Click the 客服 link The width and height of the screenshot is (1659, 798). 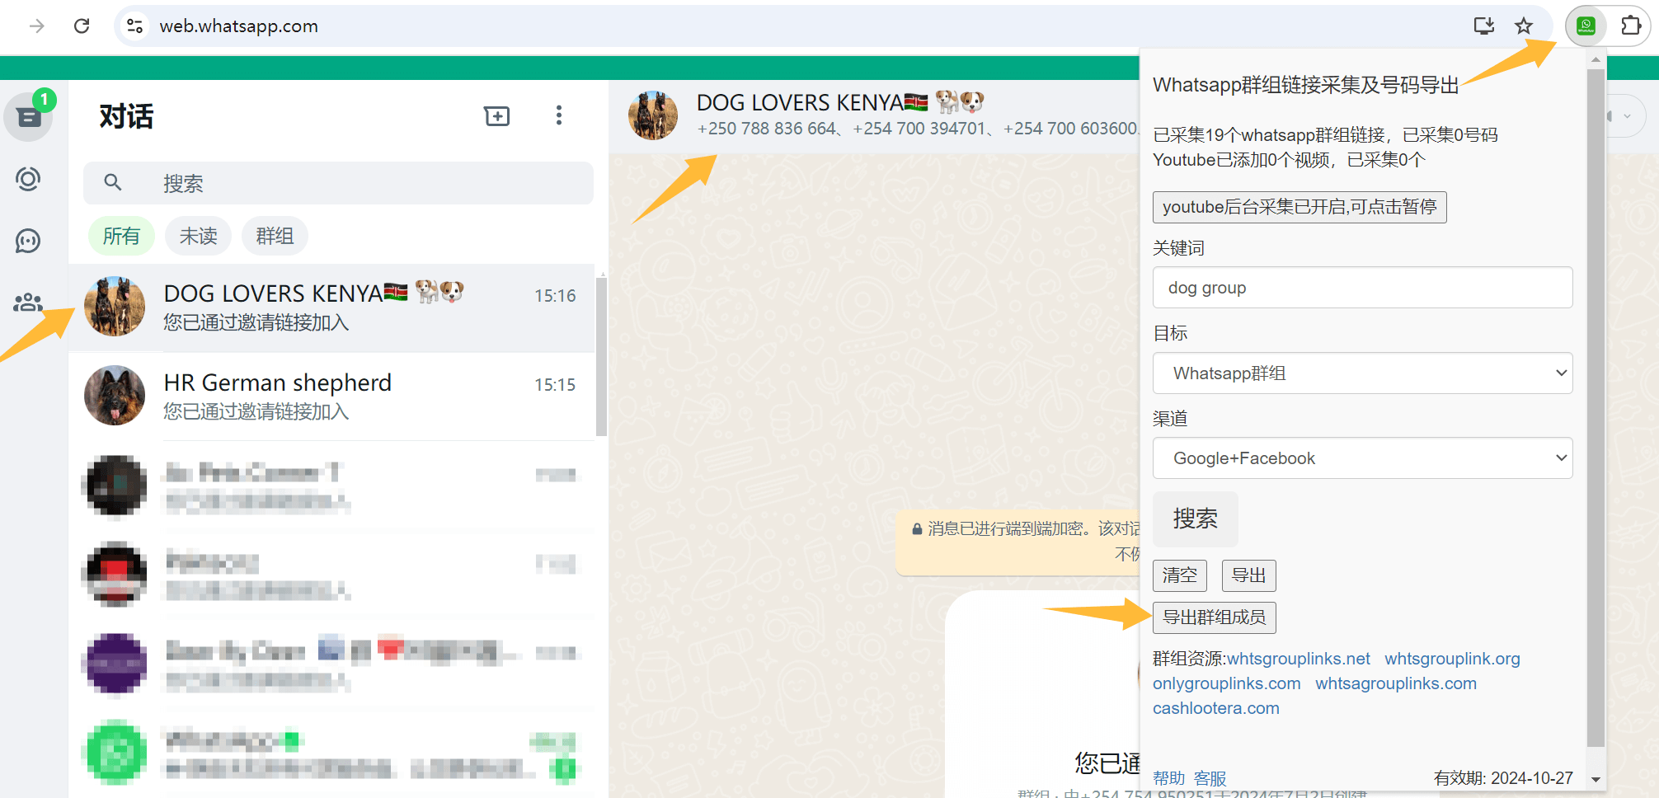(x=1210, y=778)
